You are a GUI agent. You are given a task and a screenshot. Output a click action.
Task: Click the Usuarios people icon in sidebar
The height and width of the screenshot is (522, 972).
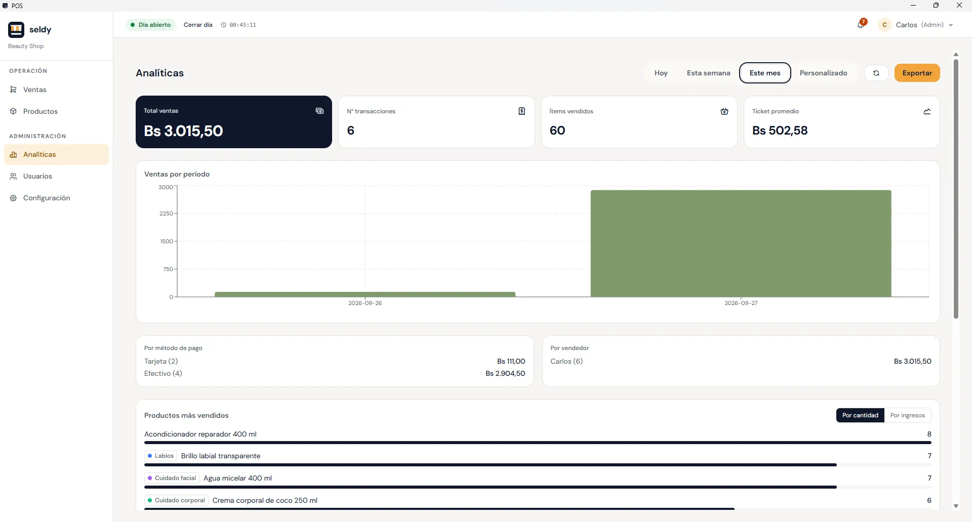tap(13, 177)
